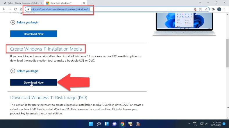Show hidden tray icons chevron

point(189,124)
